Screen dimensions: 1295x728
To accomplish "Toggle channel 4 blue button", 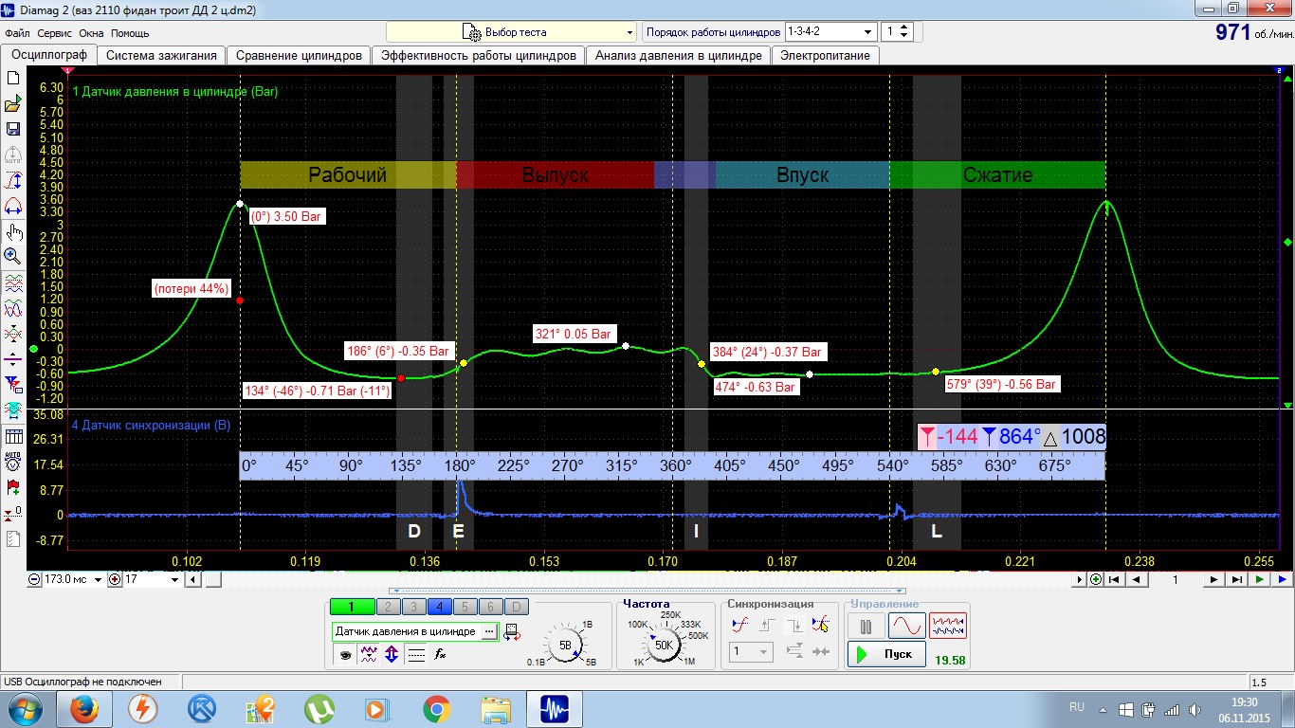I will pyautogui.click(x=439, y=608).
